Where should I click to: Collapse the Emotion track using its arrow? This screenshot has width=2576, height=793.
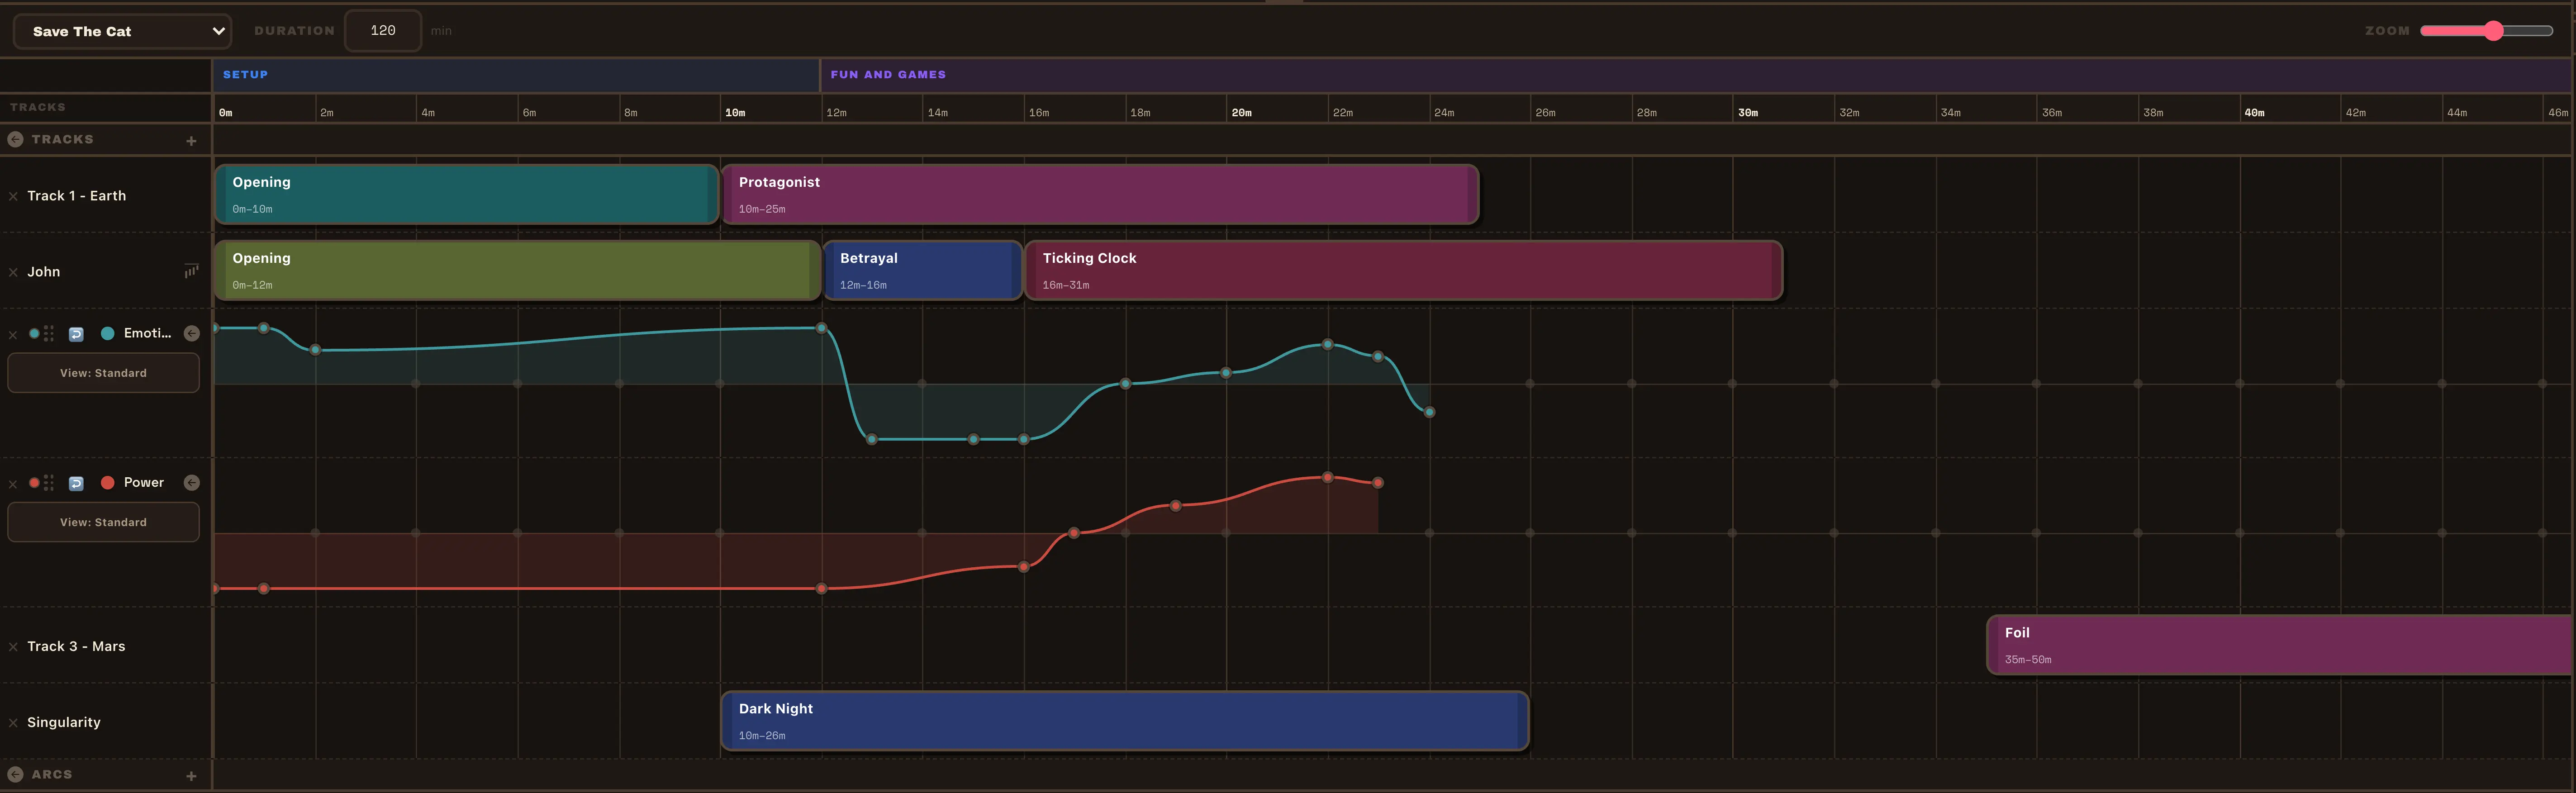[192, 334]
